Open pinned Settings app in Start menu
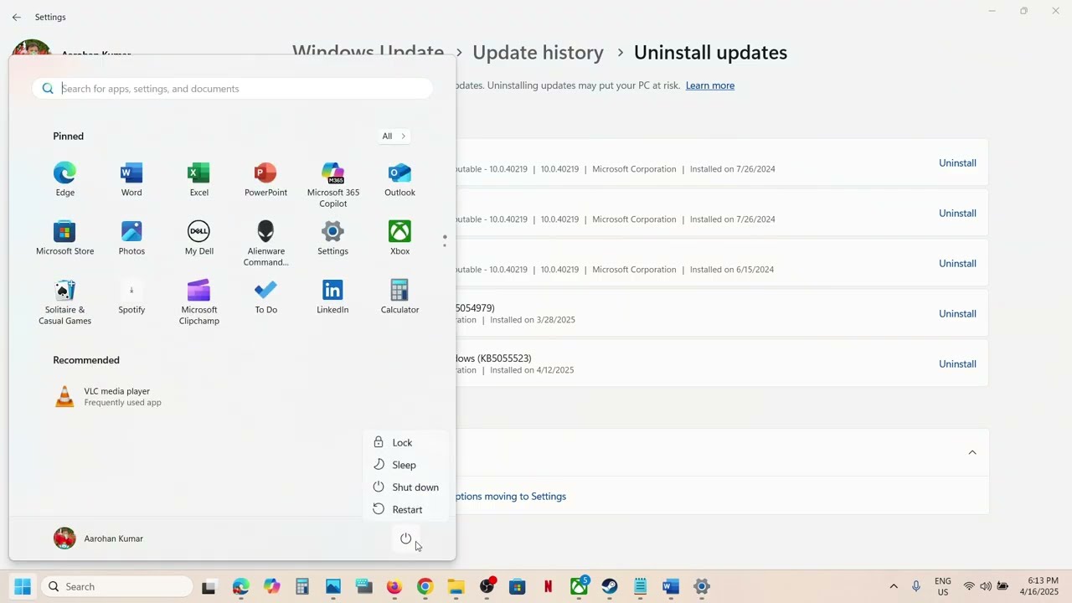The image size is (1072, 603). (x=332, y=239)
